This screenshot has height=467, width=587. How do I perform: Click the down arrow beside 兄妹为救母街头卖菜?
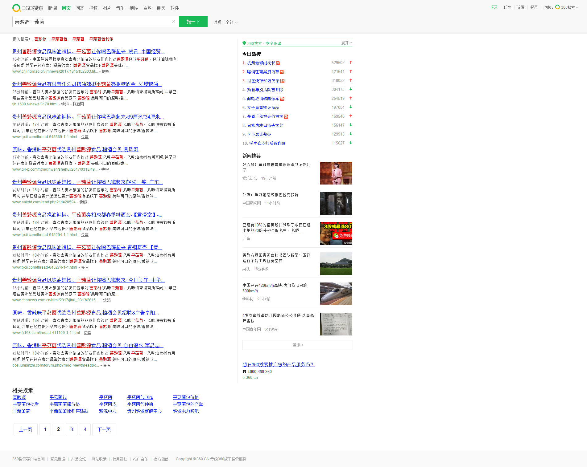click(x=351, y=125)
